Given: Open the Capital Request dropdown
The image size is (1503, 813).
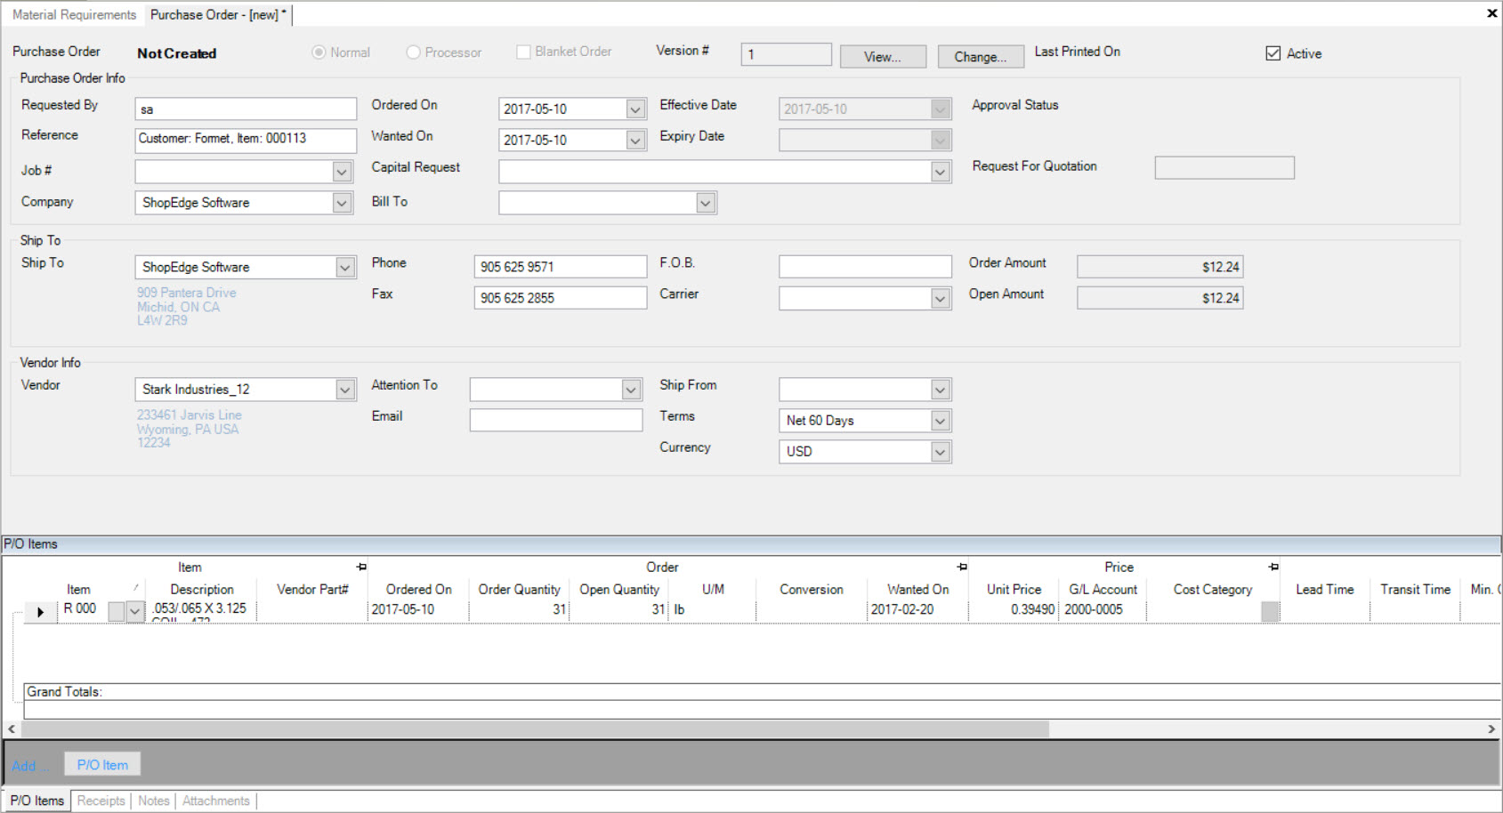Looking at the screenshot, I should point(940,172).
